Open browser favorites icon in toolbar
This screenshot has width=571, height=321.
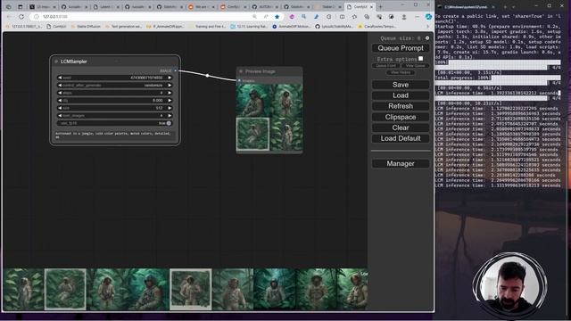[354, 17]
